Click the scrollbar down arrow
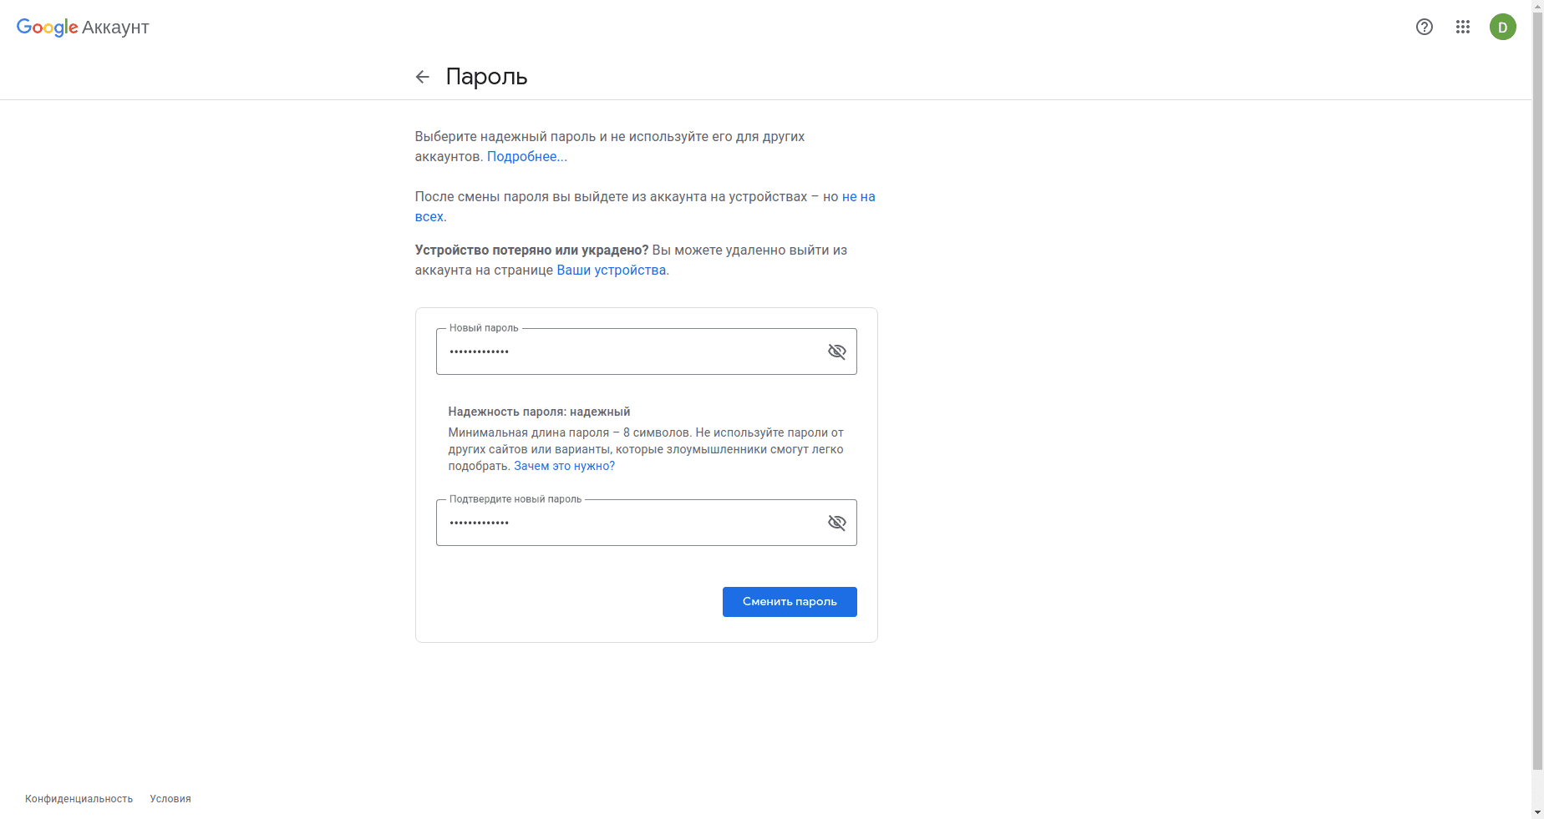This screenshot has width=1544, height=819. (1537, 812)
